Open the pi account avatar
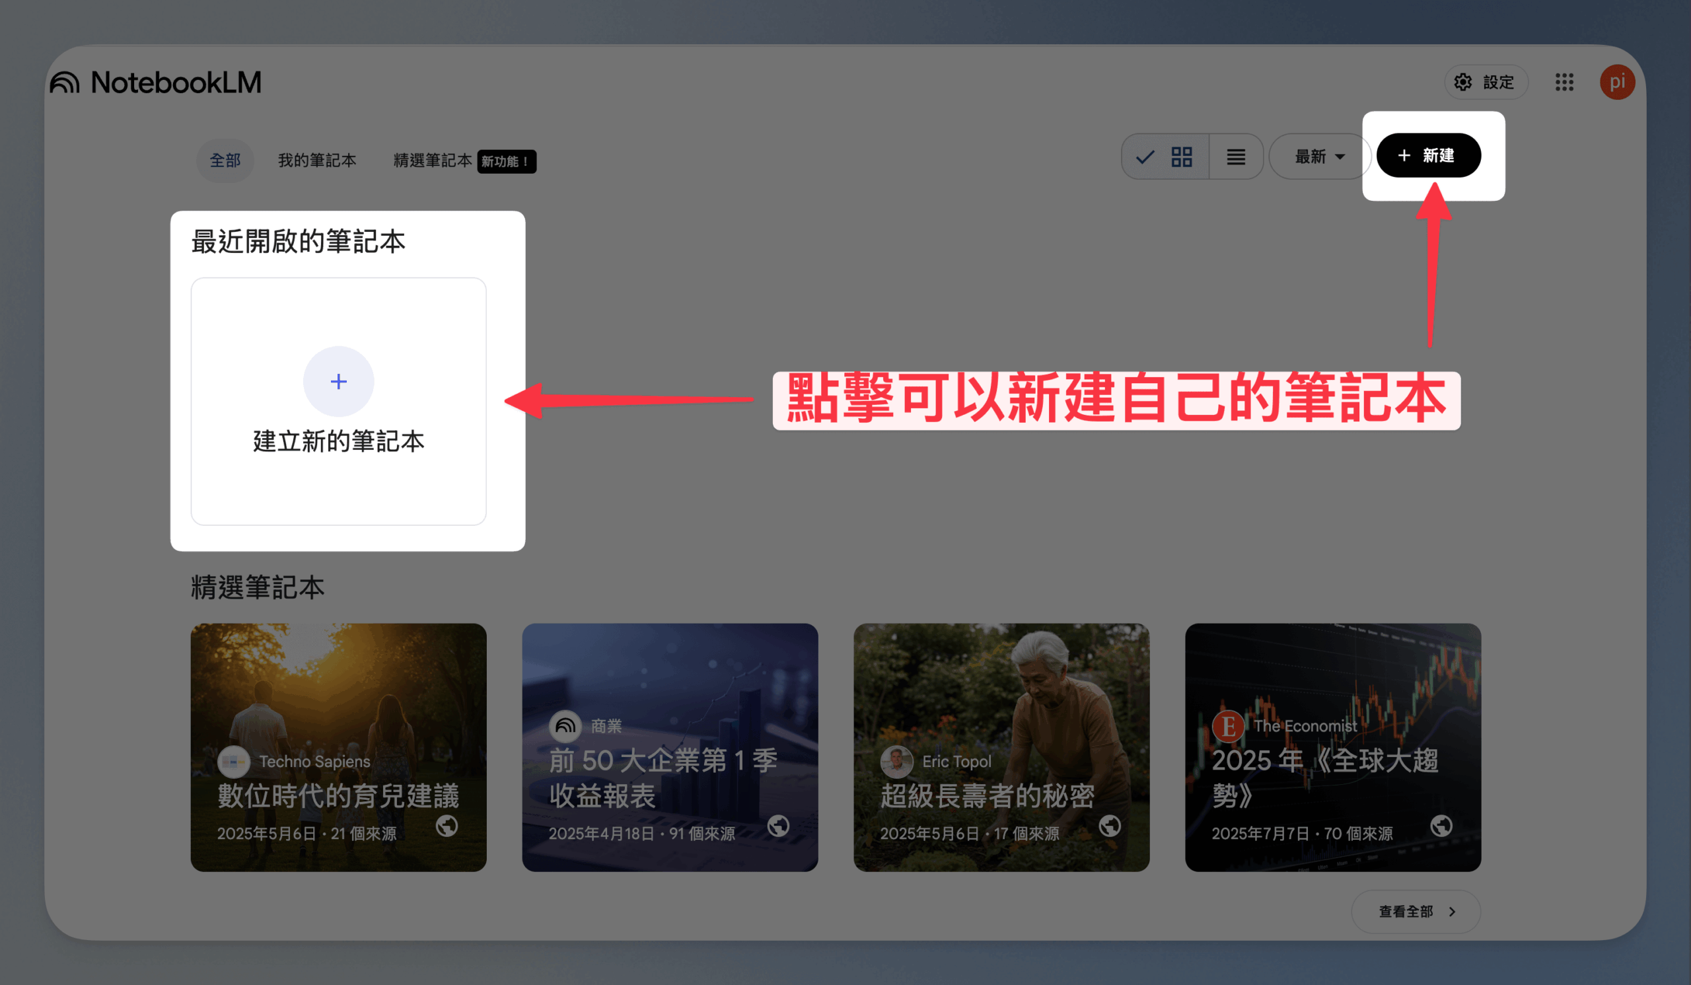Screen dimensions: 1691x985 point(1617,83)
